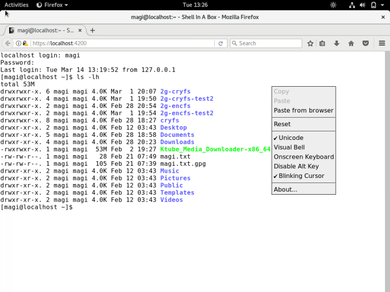Open the bookmarks library icon
This screenshot has height=292, width=390.
click(322, 44)
